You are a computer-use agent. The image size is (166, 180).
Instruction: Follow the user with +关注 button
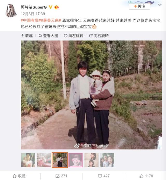(x=140, y=6)
